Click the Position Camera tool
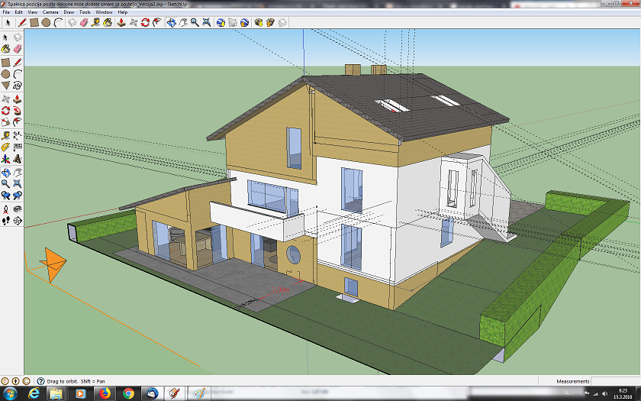 coord(6,209)
